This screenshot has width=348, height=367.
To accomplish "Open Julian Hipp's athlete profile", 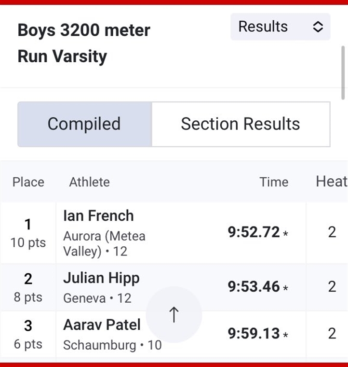I will point(101,278).
